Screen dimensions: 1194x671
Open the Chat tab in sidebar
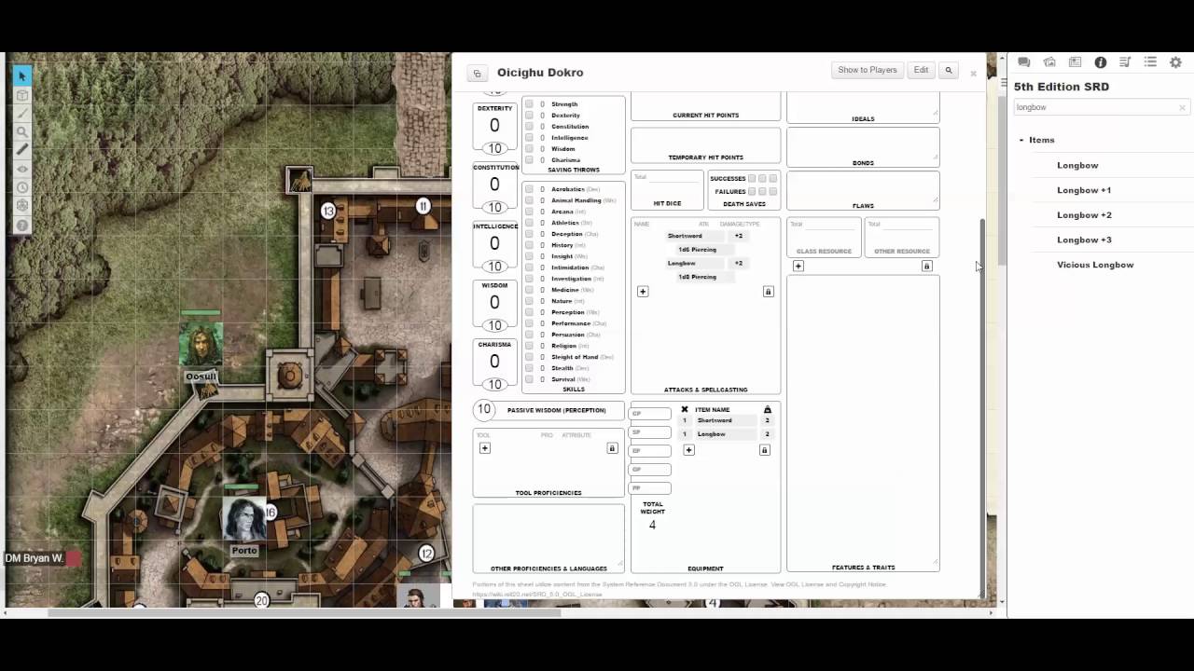(x=1024, y=62)
